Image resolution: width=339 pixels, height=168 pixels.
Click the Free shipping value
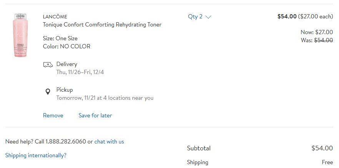click(327, 162)
